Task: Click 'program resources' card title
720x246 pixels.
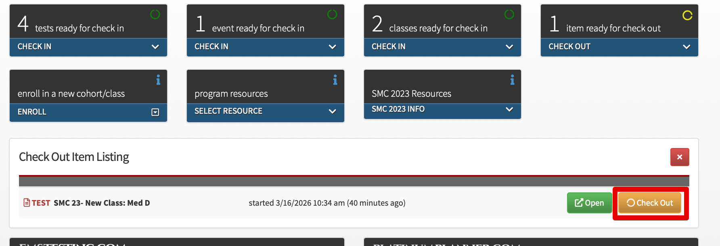Action: (x=231, y=94)
